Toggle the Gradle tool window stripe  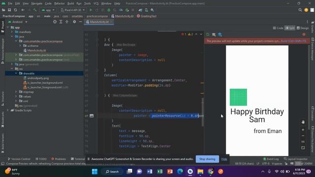point(313,28)
